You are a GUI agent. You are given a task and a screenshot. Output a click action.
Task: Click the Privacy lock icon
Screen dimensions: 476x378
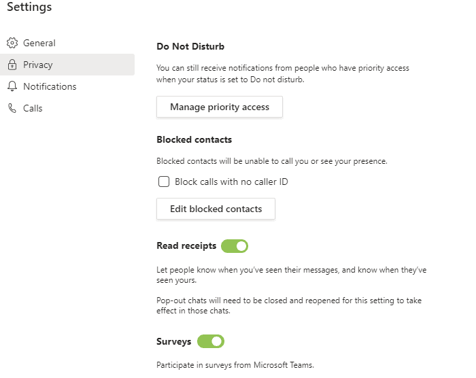(x=12, y=65)
